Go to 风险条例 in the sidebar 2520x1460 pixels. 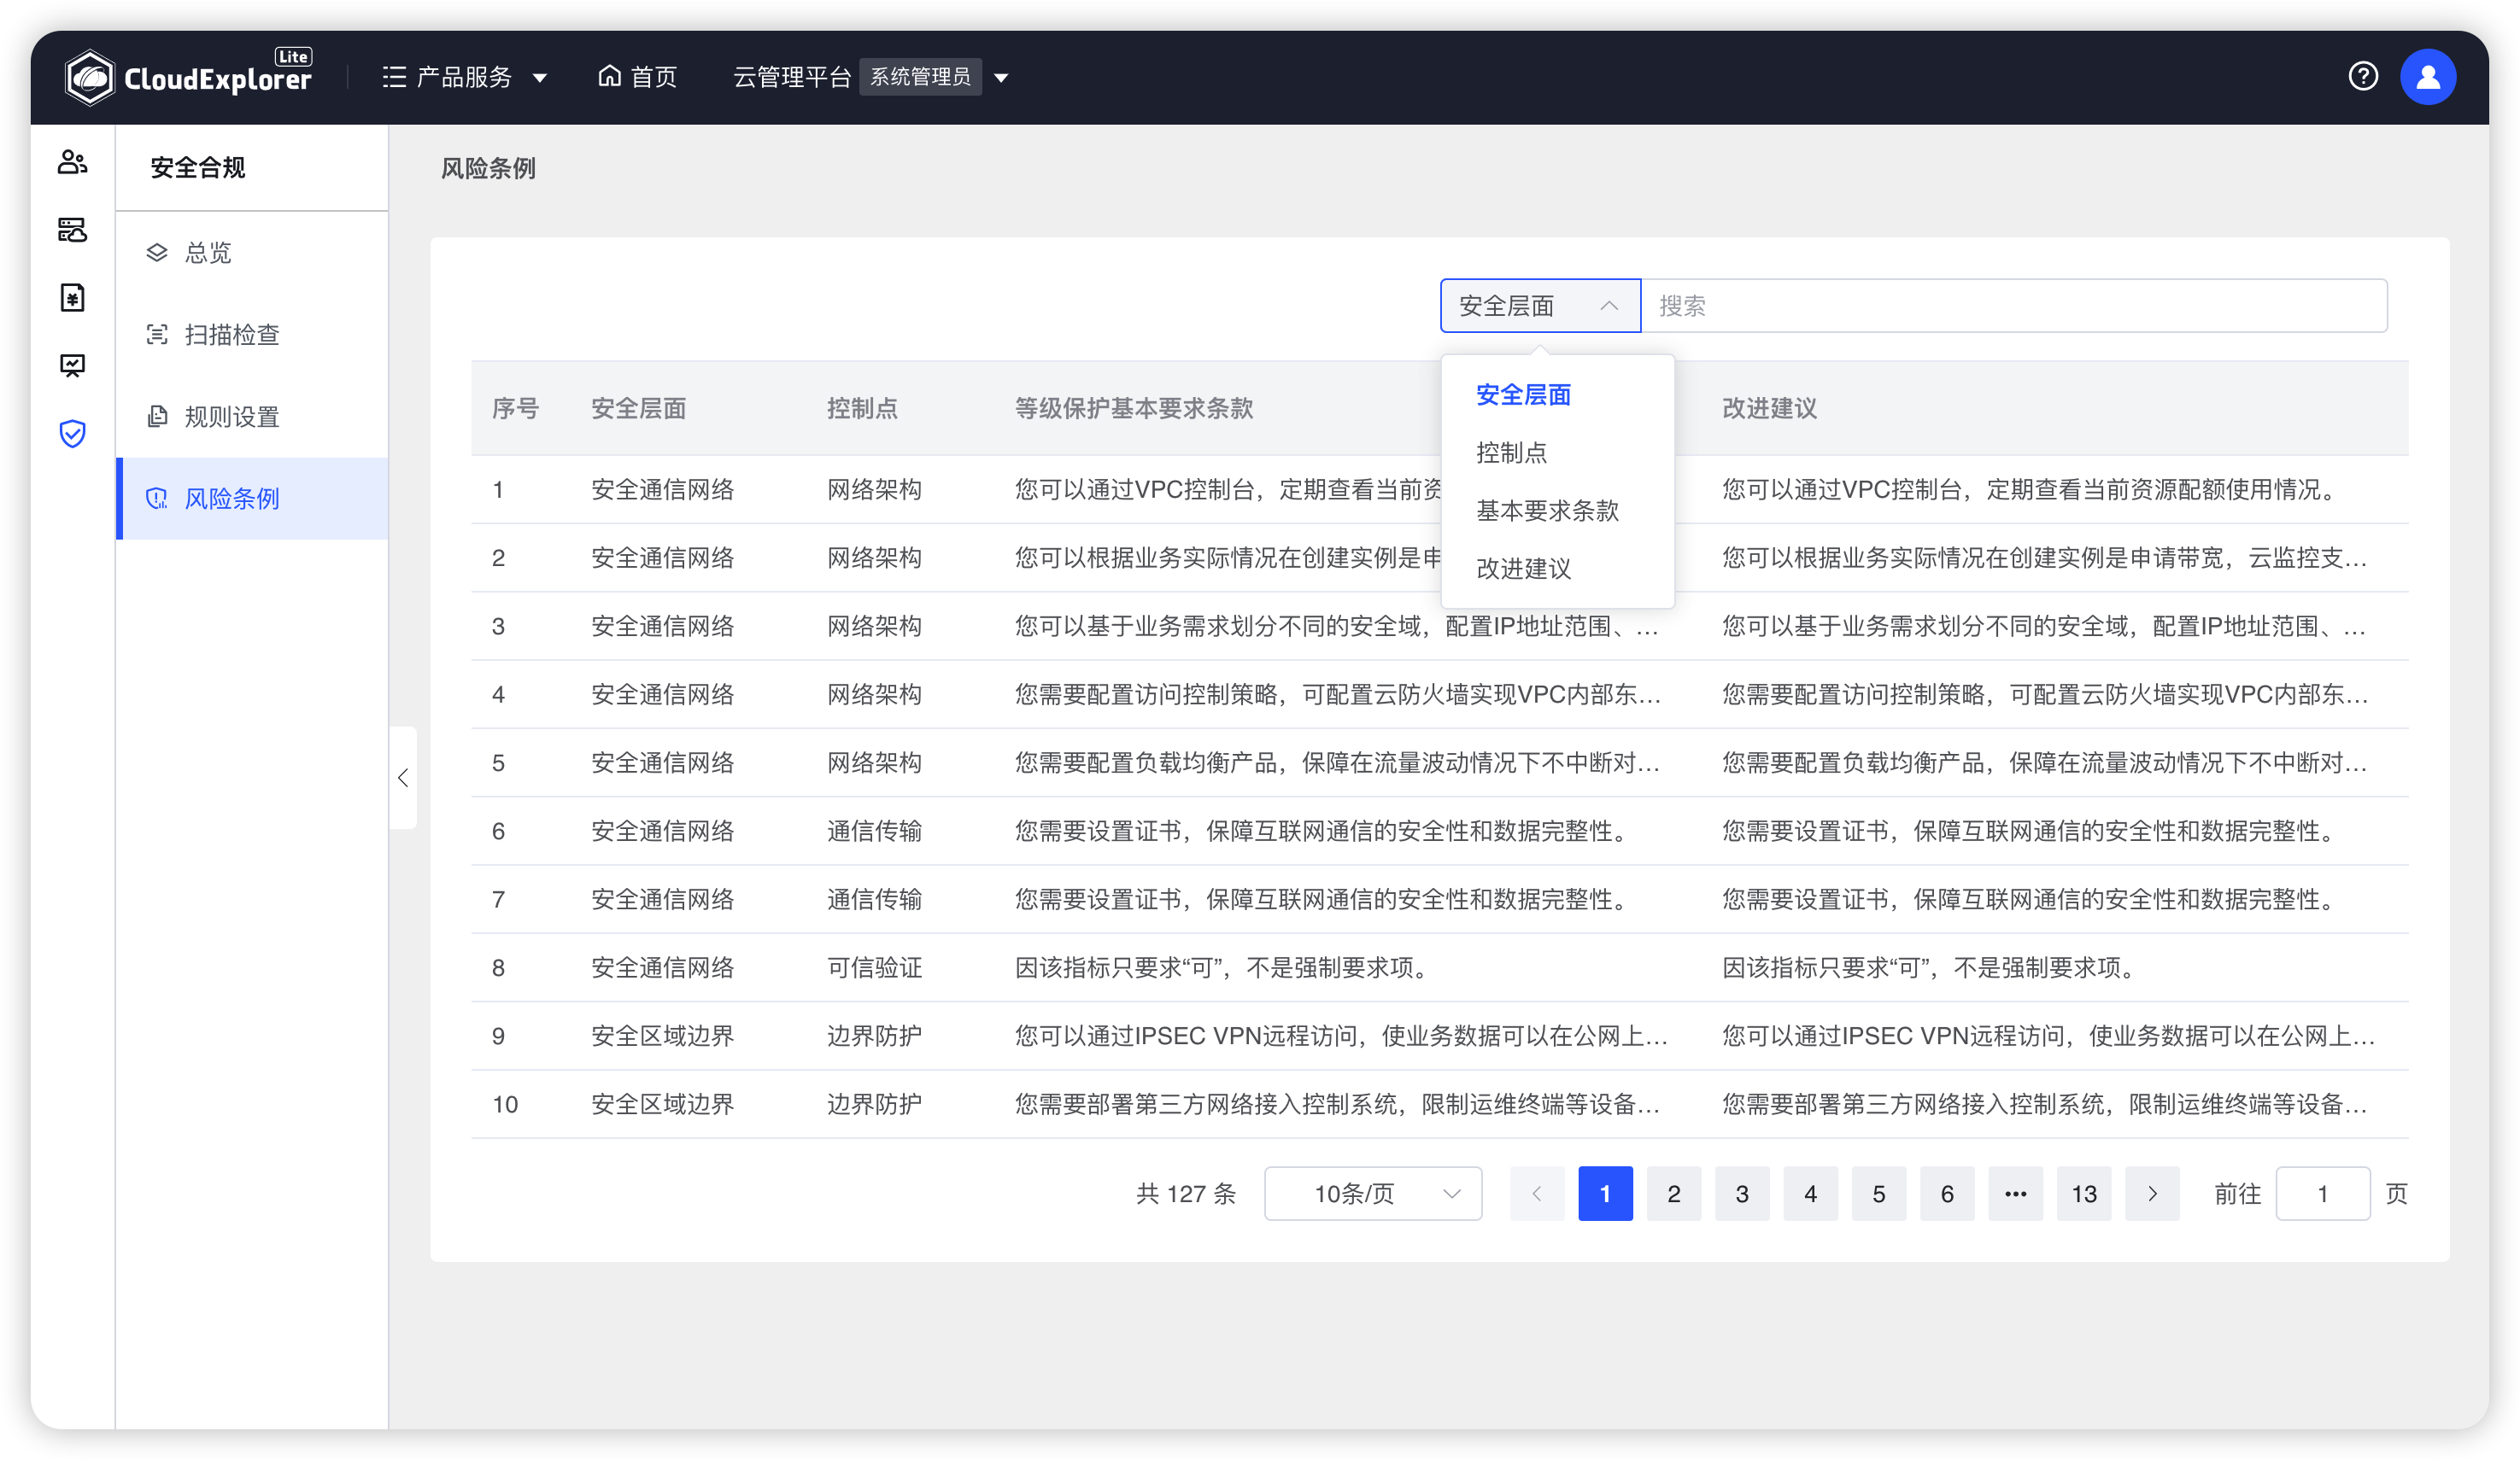click(252, 498)
